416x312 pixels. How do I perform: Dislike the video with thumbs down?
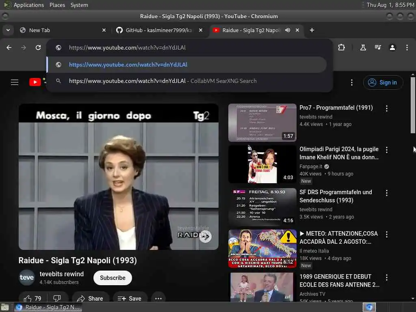point(57,299)
